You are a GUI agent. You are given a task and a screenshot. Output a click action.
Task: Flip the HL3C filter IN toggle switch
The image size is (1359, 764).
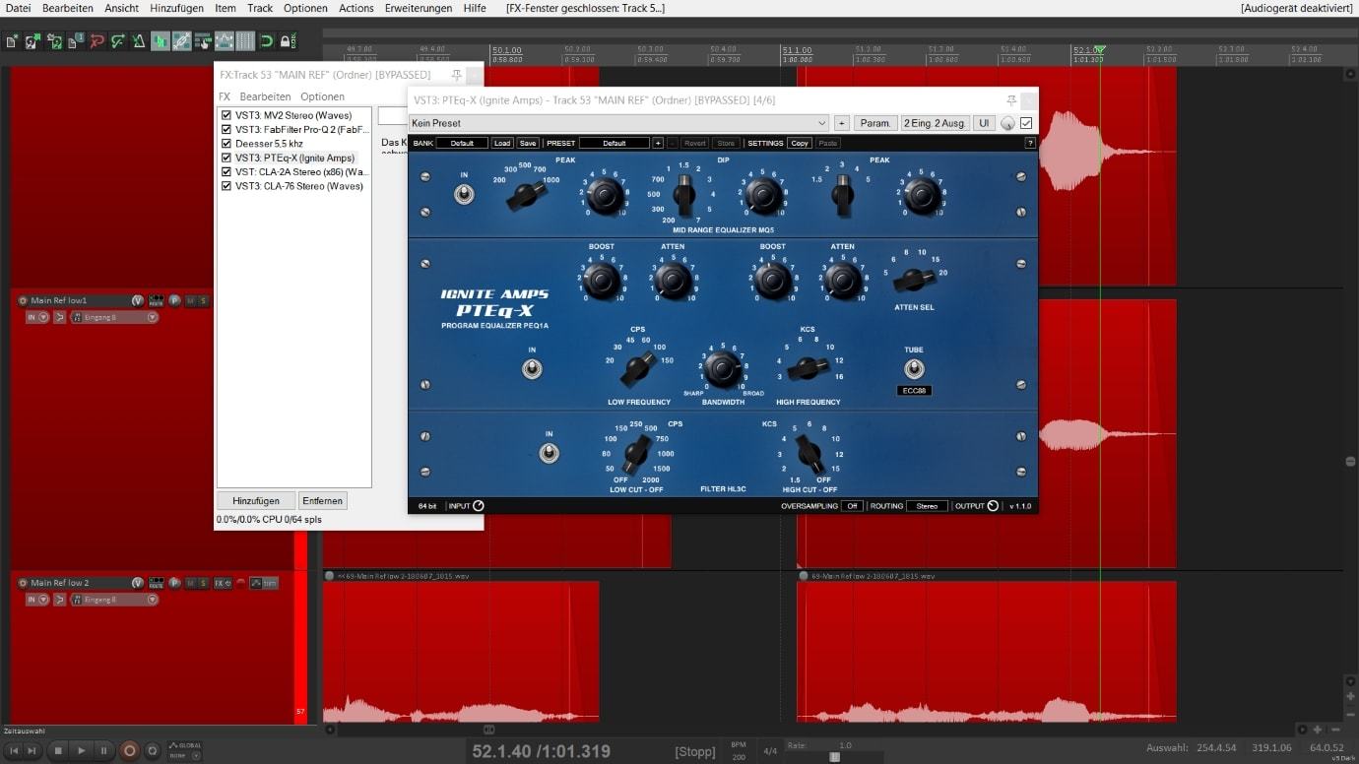pyautogui.click(x=550, y=453)
